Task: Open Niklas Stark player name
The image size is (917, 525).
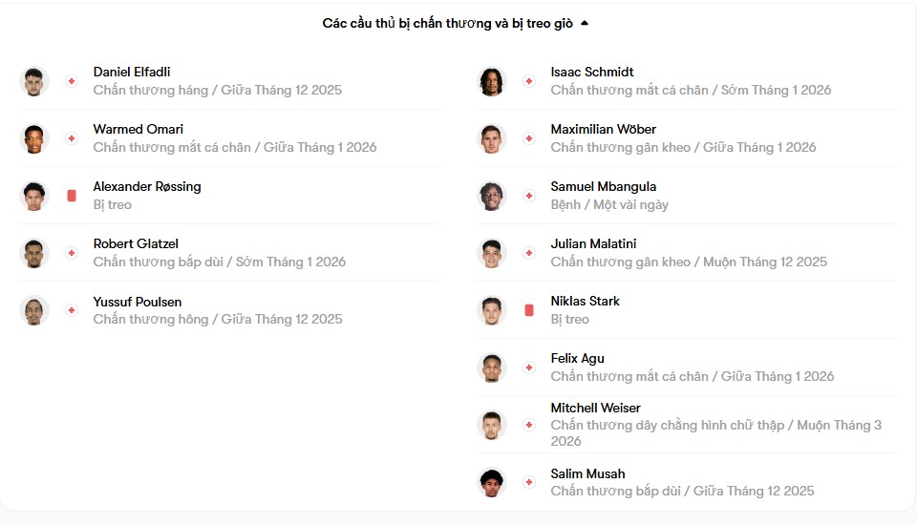Action: (585, 301)
